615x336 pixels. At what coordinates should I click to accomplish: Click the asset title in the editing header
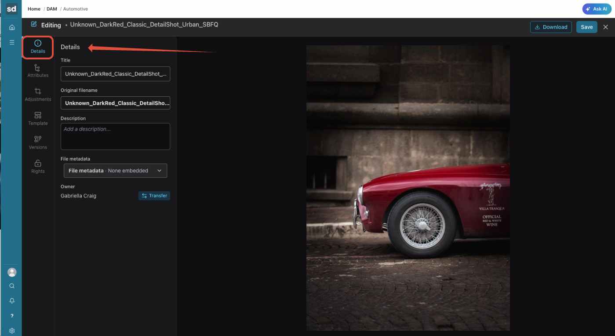click(144, 25)
